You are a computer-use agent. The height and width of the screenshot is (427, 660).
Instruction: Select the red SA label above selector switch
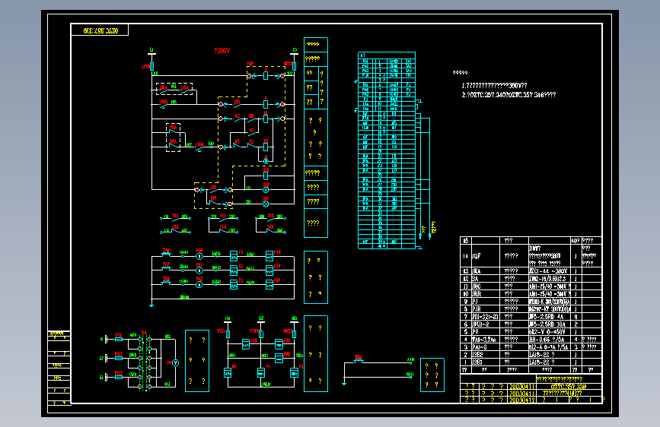coord(144,333)
